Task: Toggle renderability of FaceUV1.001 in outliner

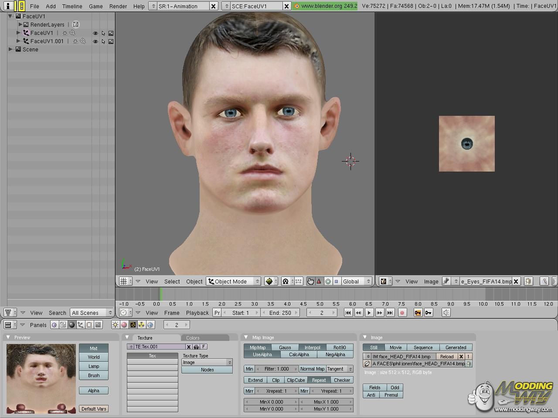Action: [111, 41]
